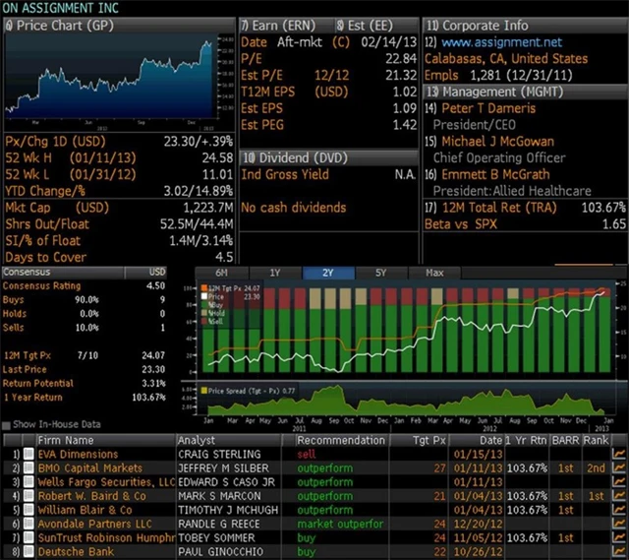The image size is (629, 560).
Task: Click chart icon in William Blair row
Action: [x=619, y=510]
